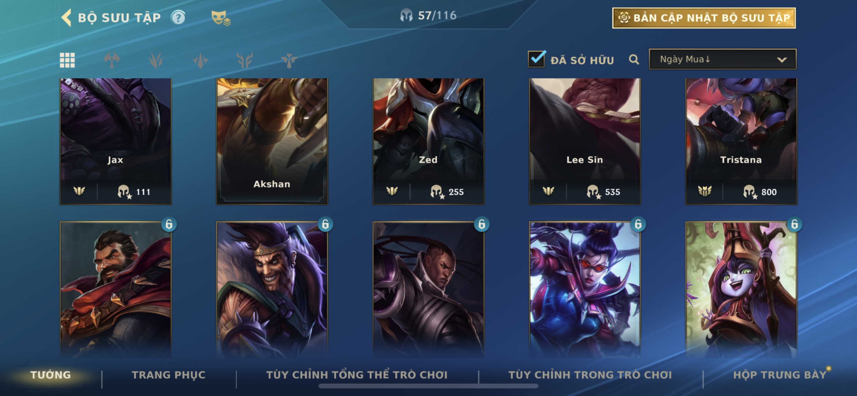Filter by the fighter axe role icon
The width and height of the screenshot is (857, 396).
pyautogui.click(x=112, y=60)
